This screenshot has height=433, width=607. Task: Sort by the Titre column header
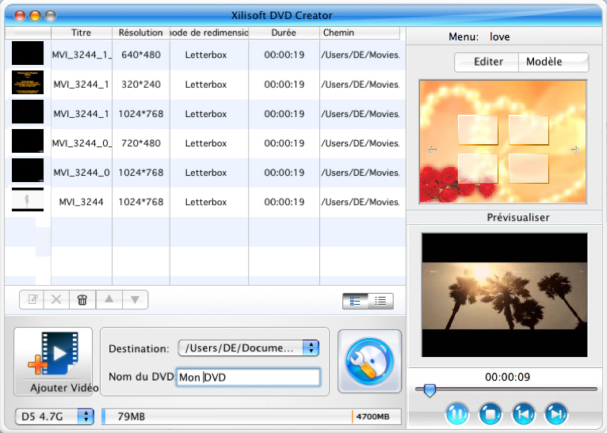[x=82, y=33]
